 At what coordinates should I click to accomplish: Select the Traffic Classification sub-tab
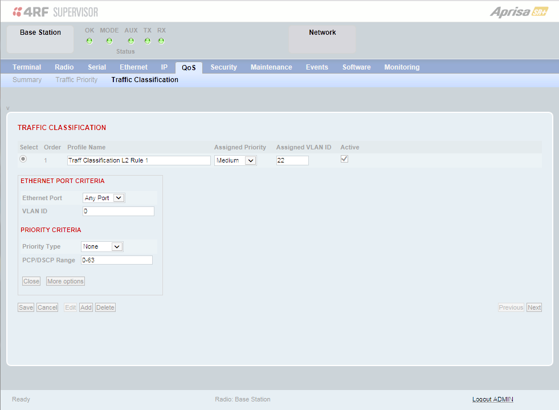pos(145,80)
